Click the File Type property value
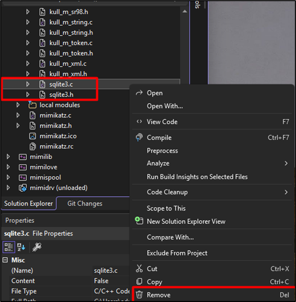The height and width of the screenshot is (302, 296). point(111,291)
